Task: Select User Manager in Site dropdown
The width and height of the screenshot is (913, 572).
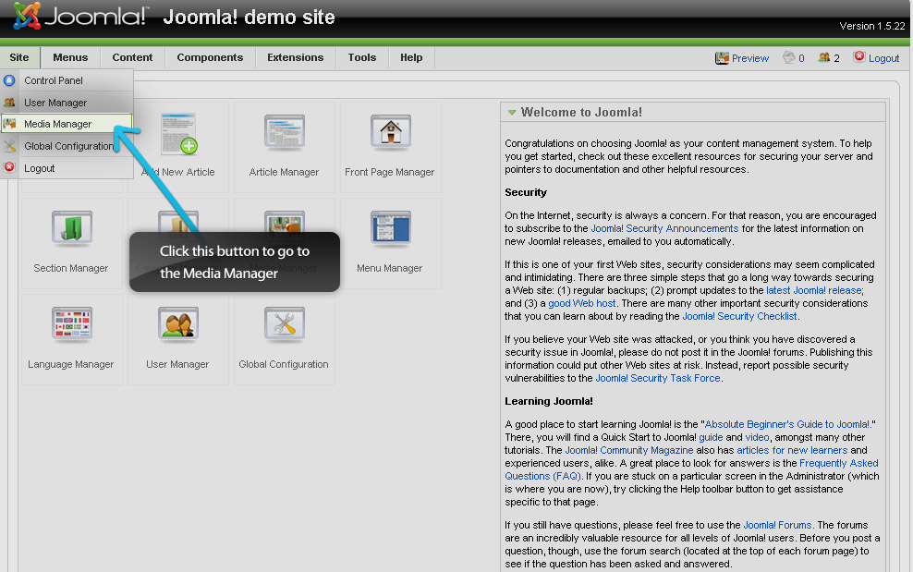Action: (67, 103)
